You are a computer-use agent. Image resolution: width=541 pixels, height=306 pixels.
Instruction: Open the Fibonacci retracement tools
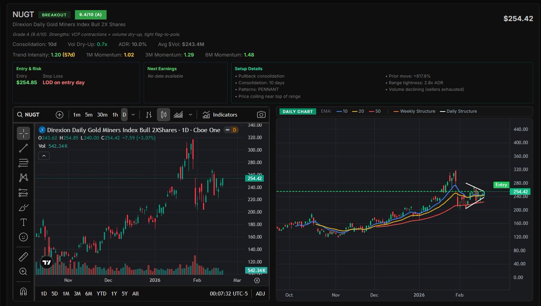pos(23,163)
